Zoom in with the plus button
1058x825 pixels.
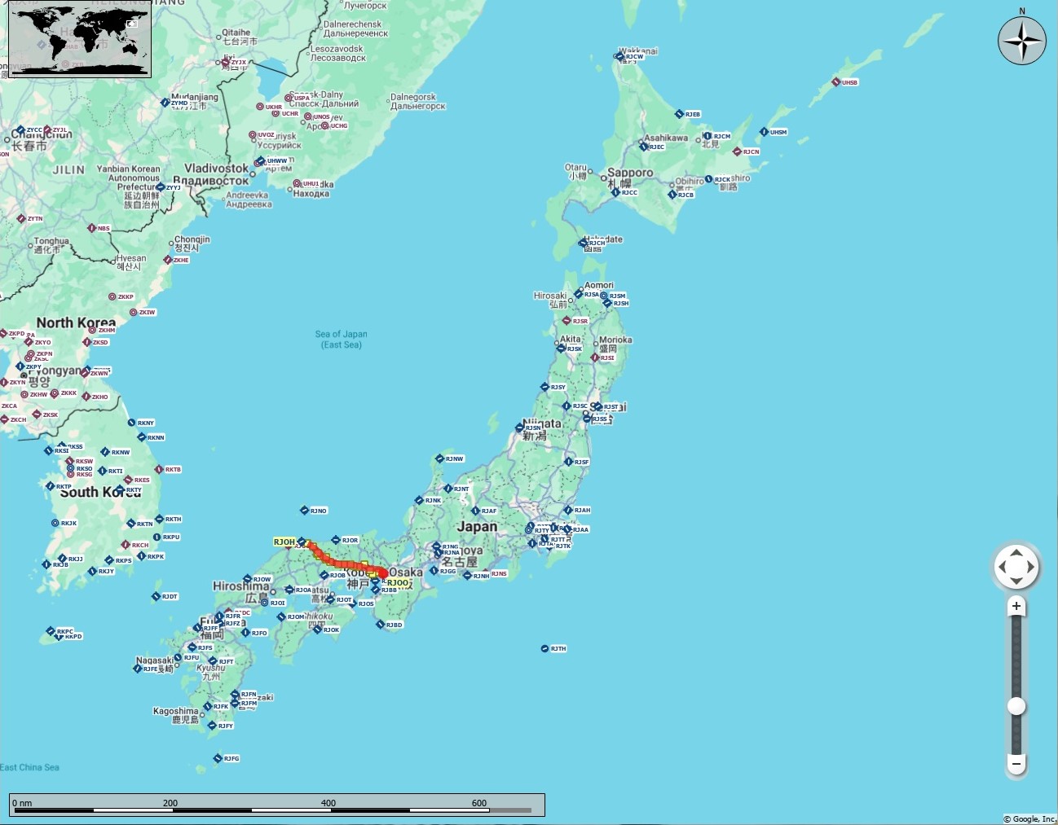coord(1016,606)
